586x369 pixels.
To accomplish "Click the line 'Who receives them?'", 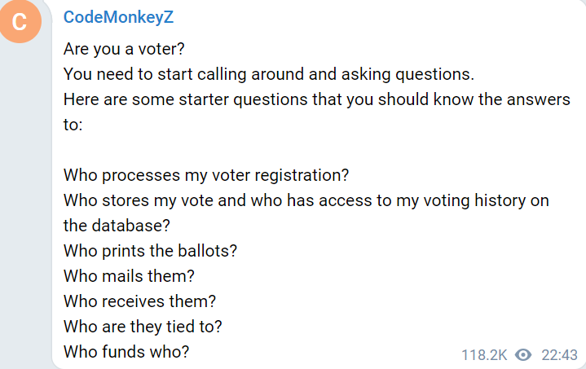I will (139, 301).
